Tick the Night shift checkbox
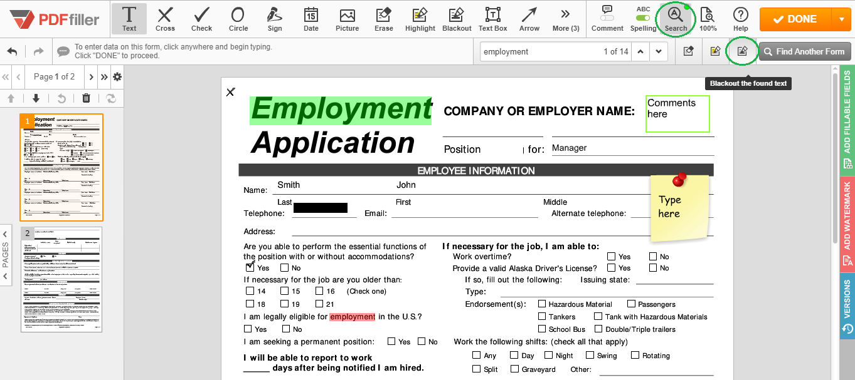 click(x=549, y=355)
